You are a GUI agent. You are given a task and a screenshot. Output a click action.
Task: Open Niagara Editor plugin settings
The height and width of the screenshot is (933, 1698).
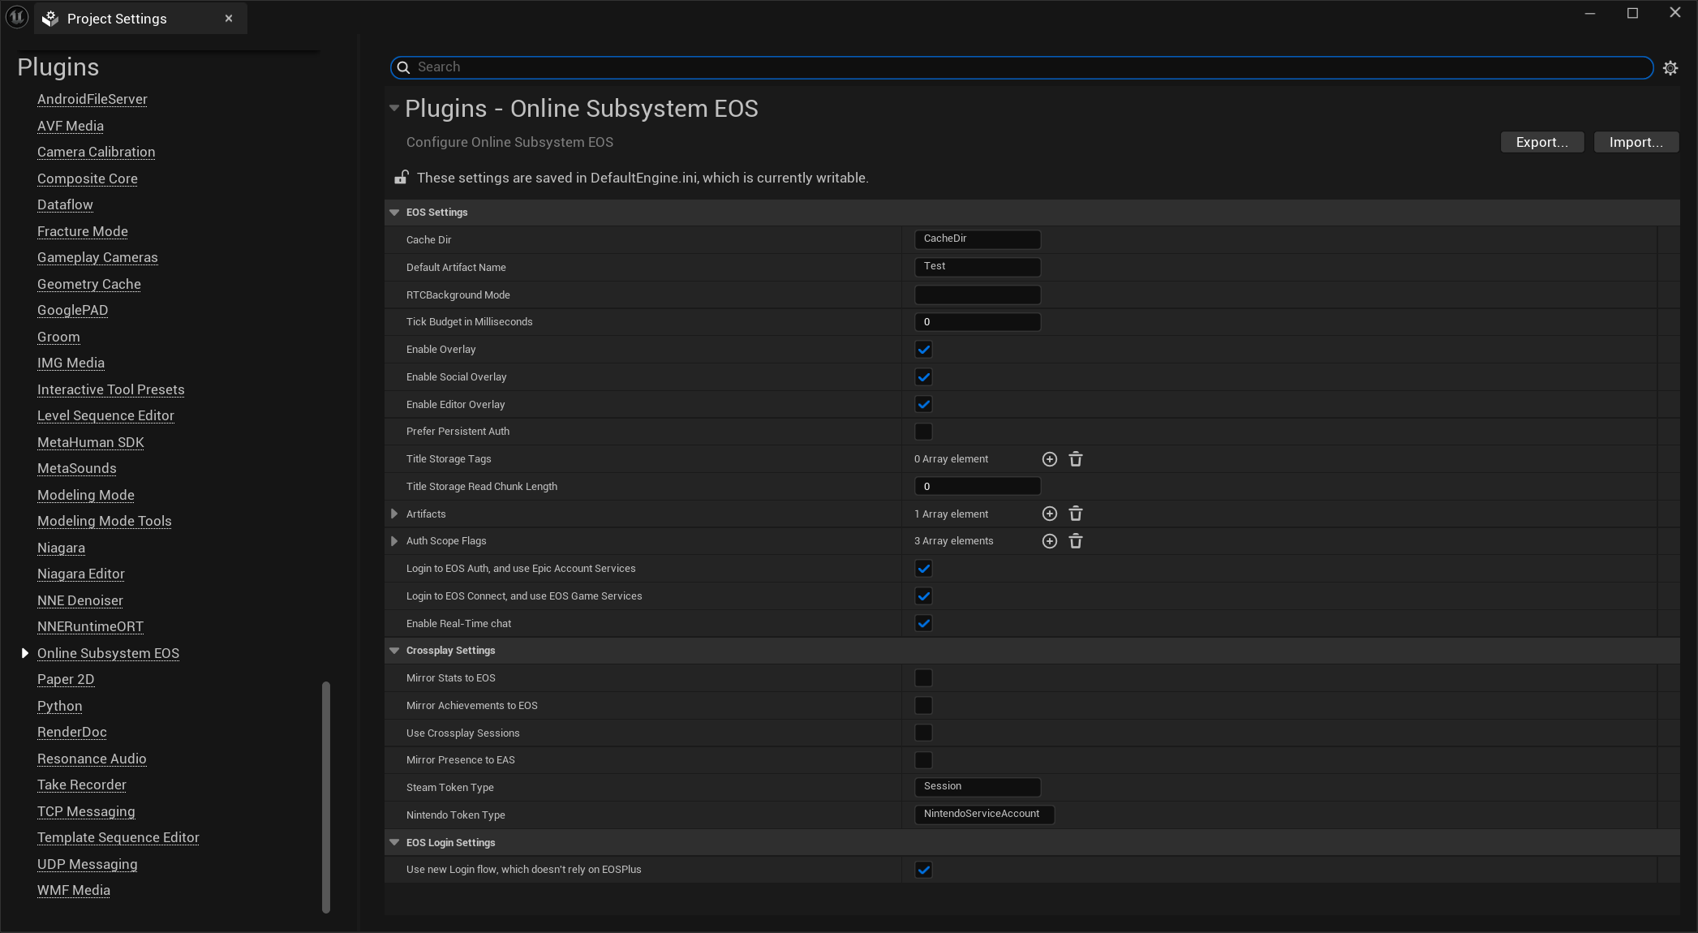[x=81, y=574]
